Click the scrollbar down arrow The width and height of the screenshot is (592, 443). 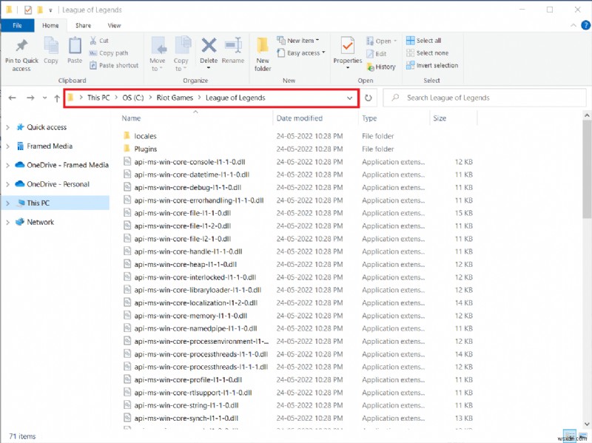click(x=587, y=424)
